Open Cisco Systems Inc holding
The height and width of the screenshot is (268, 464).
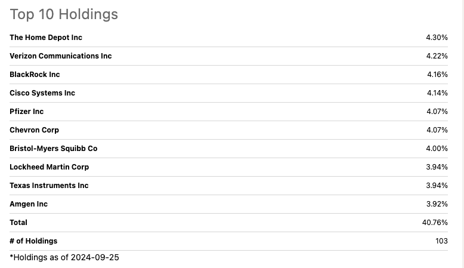[x=42, y=93]
